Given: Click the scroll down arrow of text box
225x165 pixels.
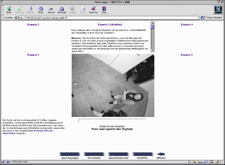Looking at the screenshot, I should point(152,50).
